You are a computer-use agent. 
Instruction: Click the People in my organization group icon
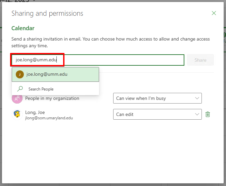[17, 99]
